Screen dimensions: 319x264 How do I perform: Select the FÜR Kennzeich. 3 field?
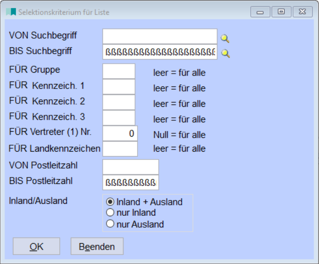tap(119, 118)
